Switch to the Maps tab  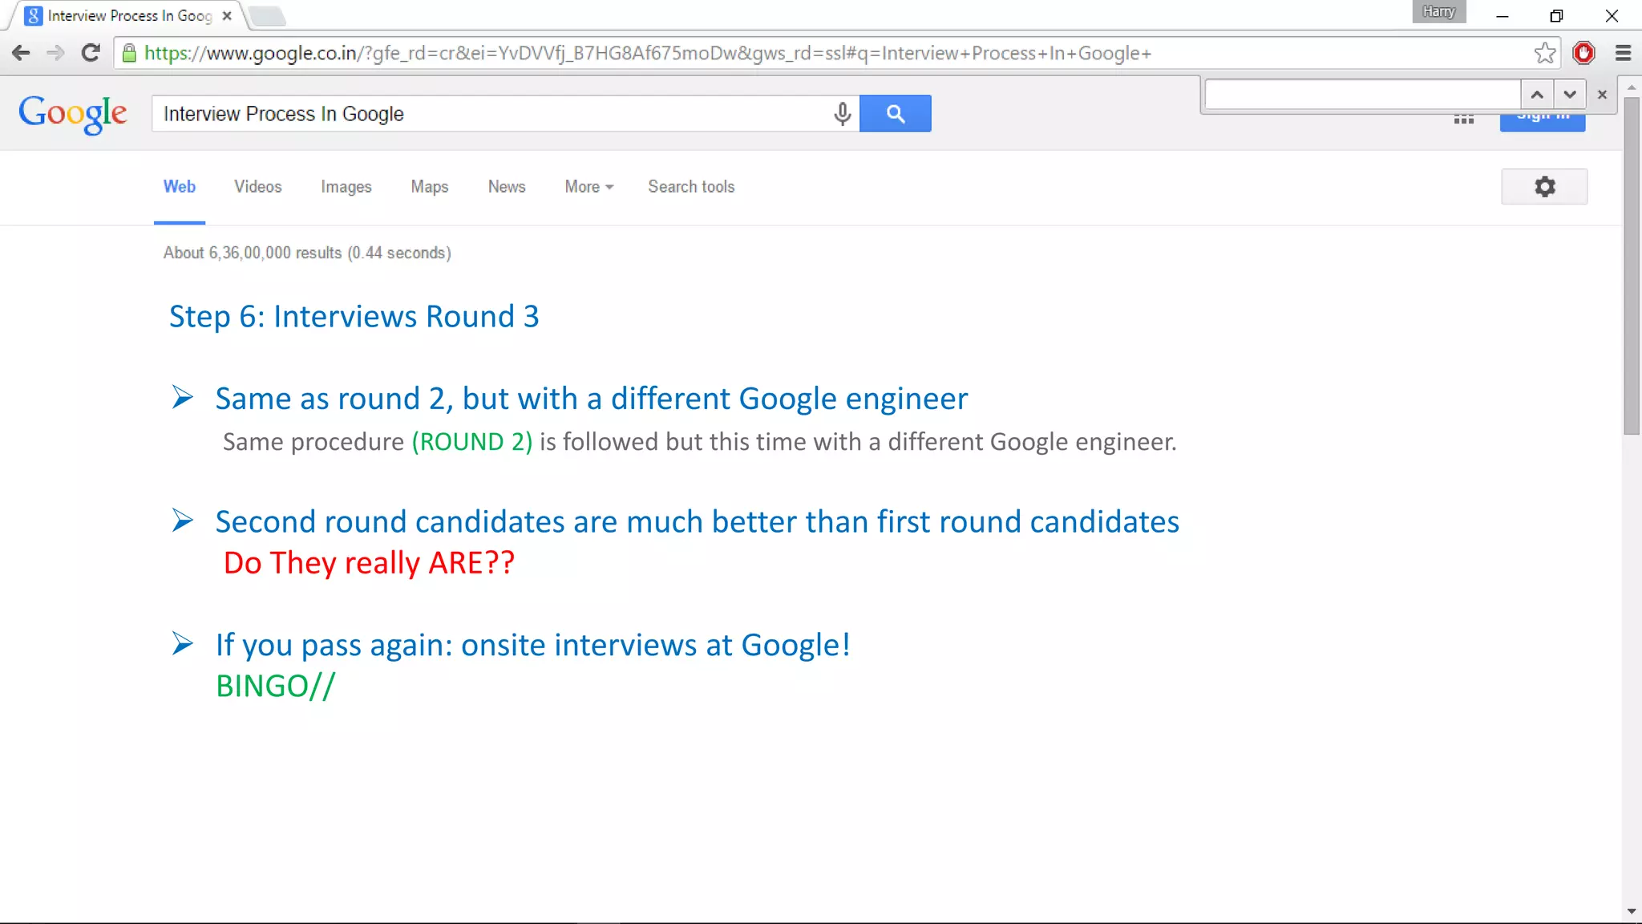point(430,187)
